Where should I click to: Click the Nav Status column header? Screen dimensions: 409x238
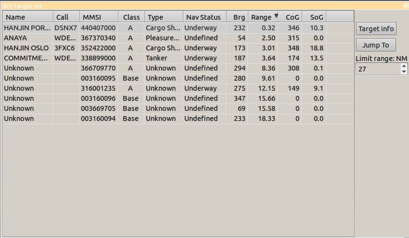click(x=204, y=17)
